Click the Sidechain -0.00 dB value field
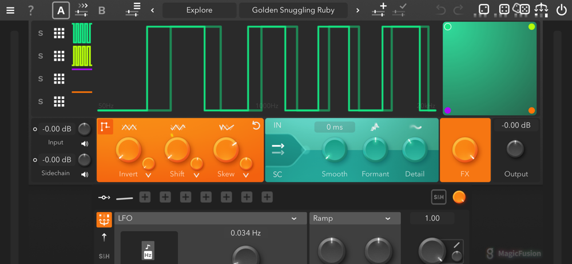 (57, 159)
